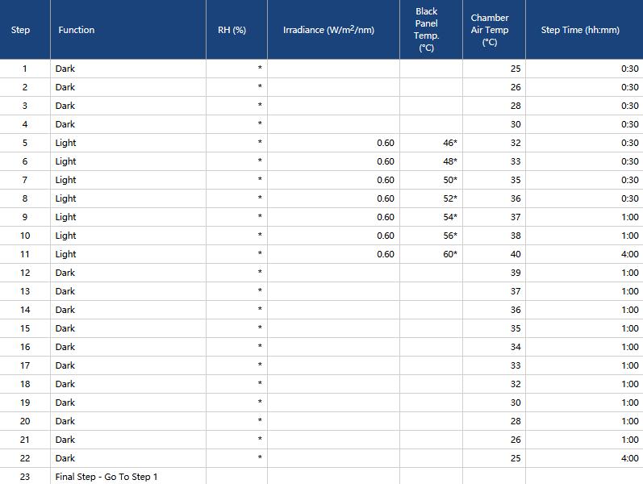
Task: Click the step number 16 cell
Action: (25, 347)
